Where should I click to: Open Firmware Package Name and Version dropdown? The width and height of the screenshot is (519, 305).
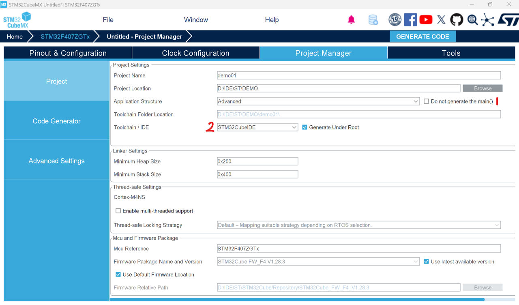click(x=318, y=262)
